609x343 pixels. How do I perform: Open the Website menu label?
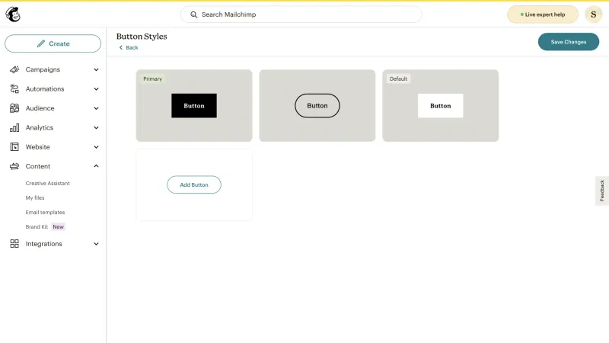37,147
